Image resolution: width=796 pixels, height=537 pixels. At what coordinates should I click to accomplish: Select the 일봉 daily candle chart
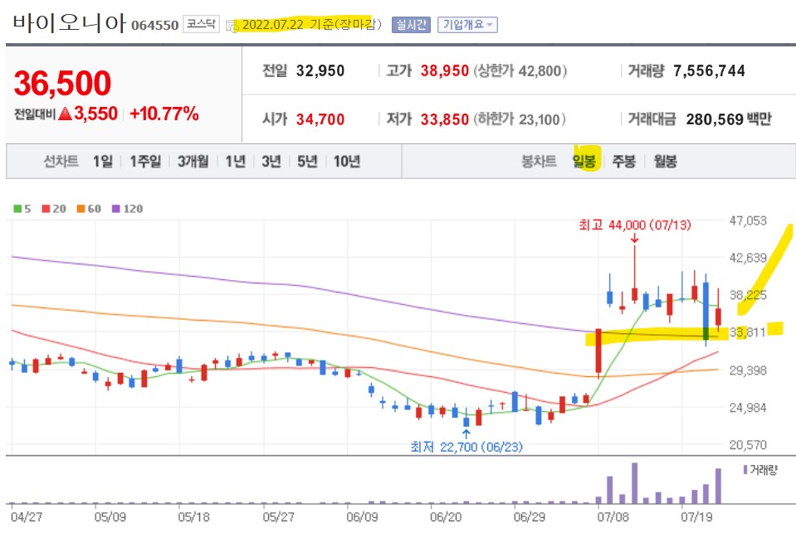click(x=584, y=162)
